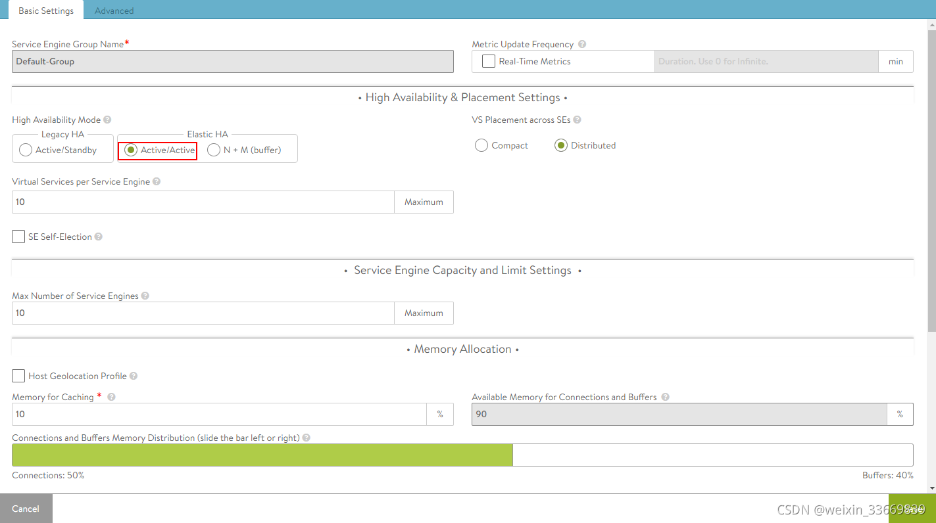
Task: Click help icon for Max Number of Service Engines
Action: [145, 296]
